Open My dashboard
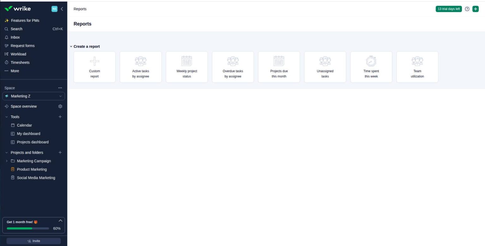 point(28,133)
